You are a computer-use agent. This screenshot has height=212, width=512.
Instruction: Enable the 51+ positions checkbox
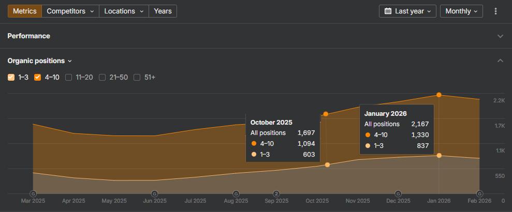[137, 78]
